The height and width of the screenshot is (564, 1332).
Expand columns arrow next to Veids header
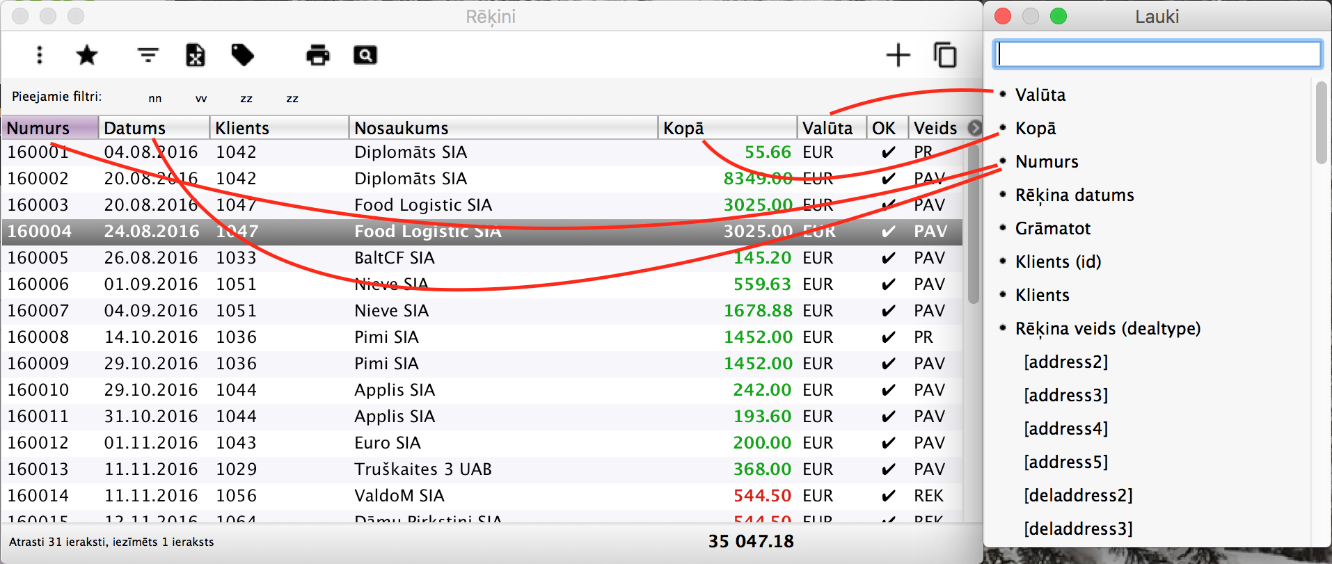click(x=975, y=128)
